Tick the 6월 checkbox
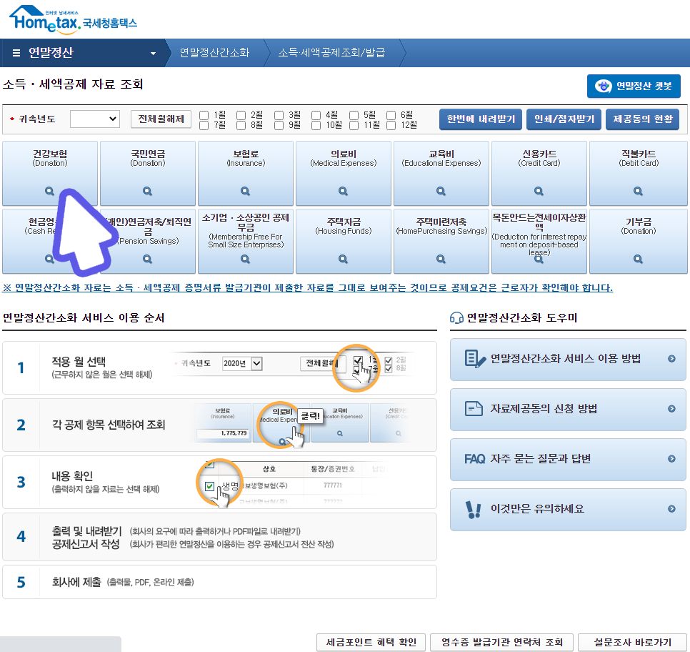 391,115
